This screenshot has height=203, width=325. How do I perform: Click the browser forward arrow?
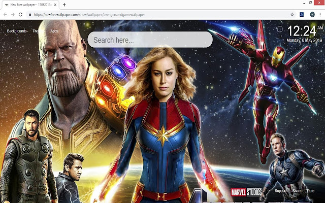point(13,15)
